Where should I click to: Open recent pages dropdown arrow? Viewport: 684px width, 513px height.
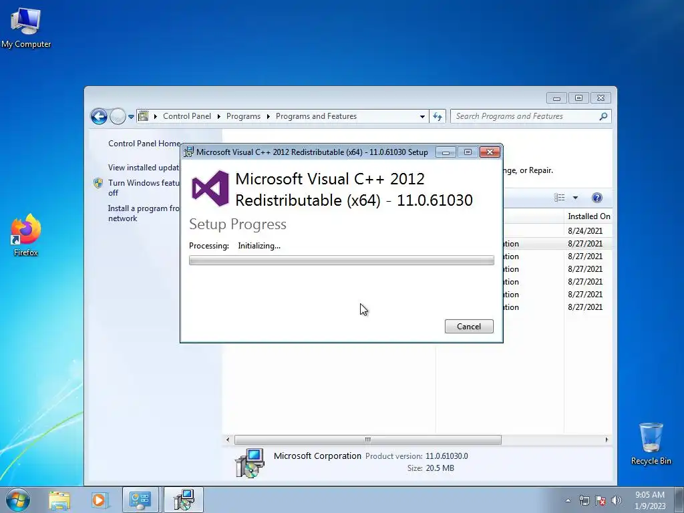pos(131,117)
